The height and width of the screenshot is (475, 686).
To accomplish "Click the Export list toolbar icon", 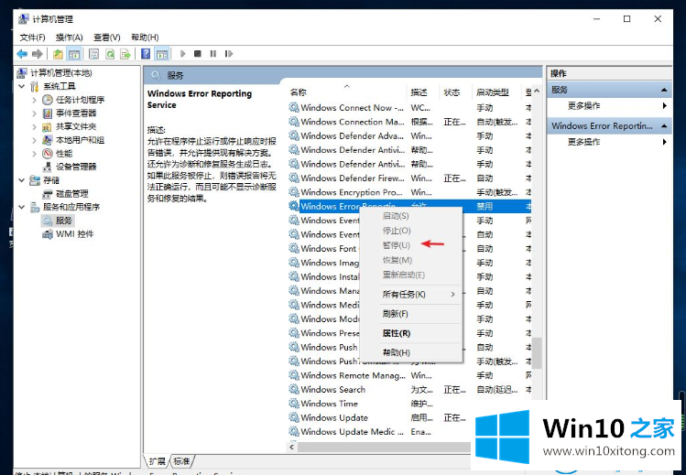I will 125,54.
